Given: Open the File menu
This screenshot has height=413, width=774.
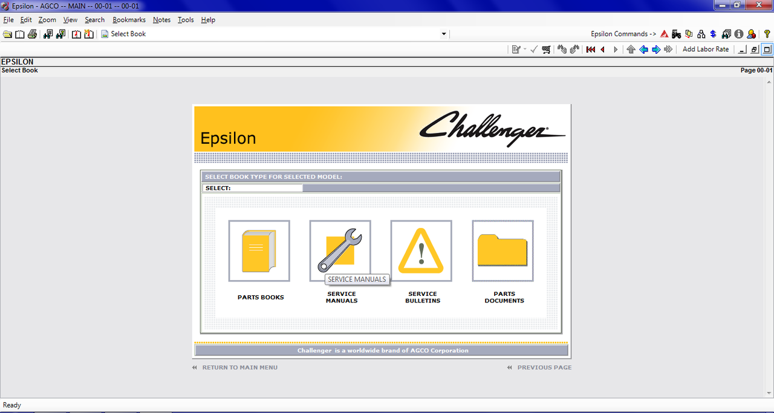Looking at the screenshot, I should 8,20.
